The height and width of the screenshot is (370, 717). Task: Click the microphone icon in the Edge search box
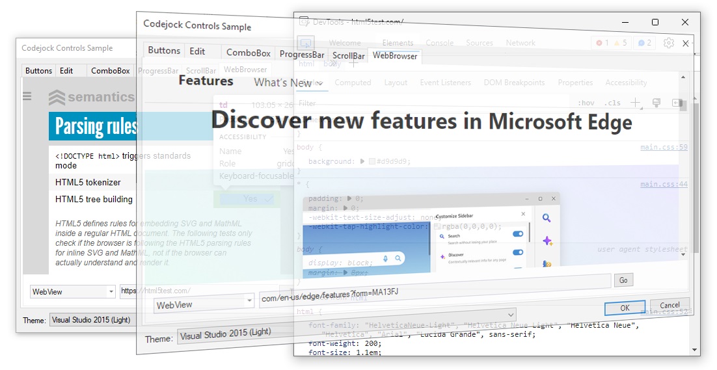(385, 258)
